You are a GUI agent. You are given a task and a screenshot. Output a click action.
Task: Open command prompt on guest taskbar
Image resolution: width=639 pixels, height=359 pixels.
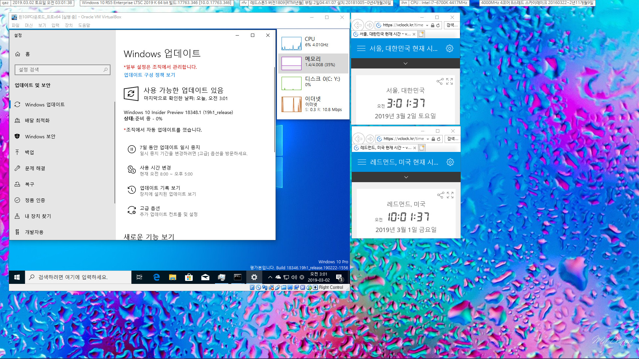pos(238,277)
